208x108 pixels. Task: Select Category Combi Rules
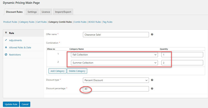[60, 22]
